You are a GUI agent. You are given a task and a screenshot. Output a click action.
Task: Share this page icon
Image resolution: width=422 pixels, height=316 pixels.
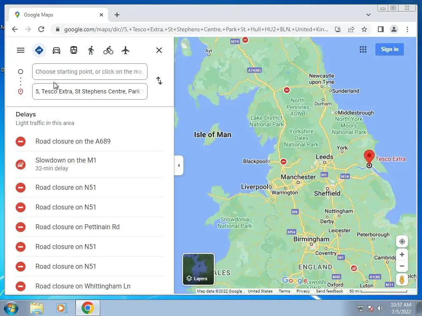(351, 29)
